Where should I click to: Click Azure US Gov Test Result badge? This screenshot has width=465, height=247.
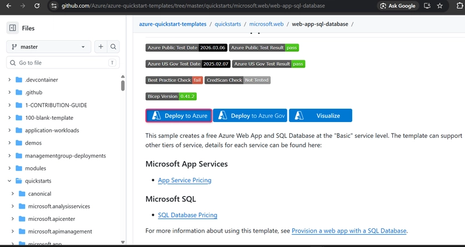coord(269,64)
